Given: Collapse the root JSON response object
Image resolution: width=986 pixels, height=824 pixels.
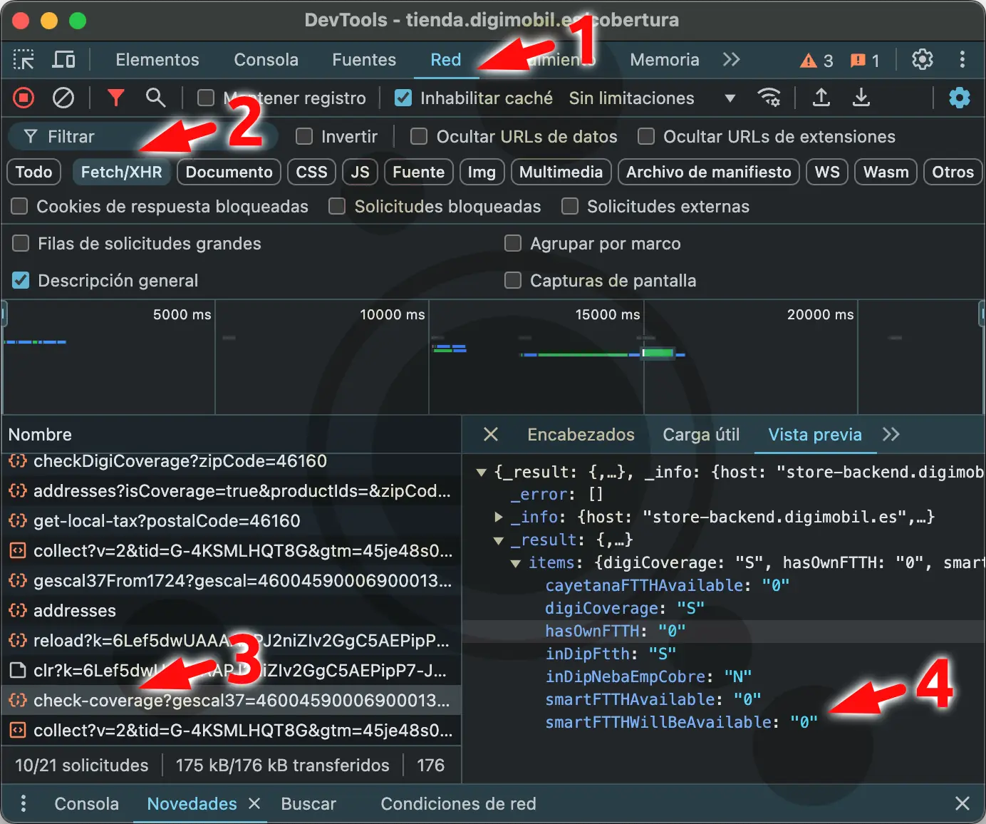Looking at the screenshot, I should click(482, 472).
